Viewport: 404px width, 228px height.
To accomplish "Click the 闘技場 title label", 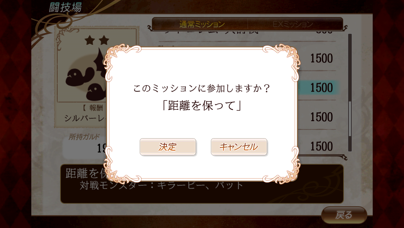I will point(65,7).
